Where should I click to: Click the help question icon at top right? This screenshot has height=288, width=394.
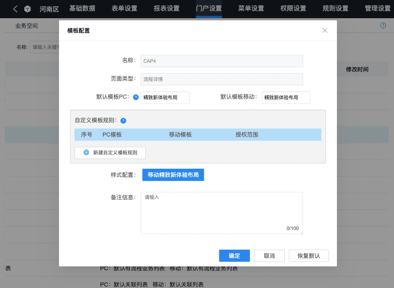point(383,25)
